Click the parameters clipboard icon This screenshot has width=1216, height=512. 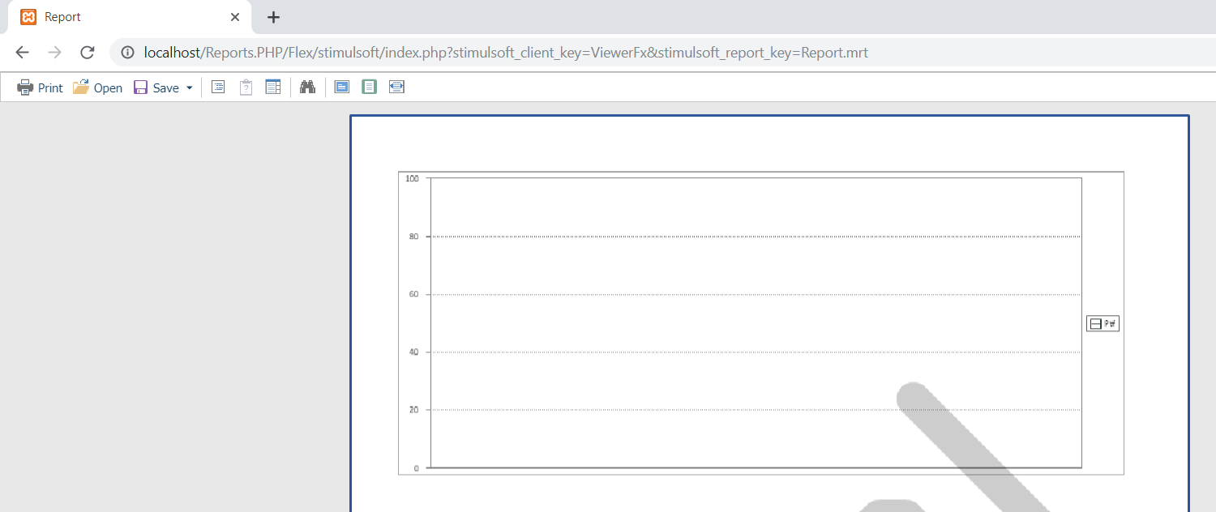(x=246, y=87)
